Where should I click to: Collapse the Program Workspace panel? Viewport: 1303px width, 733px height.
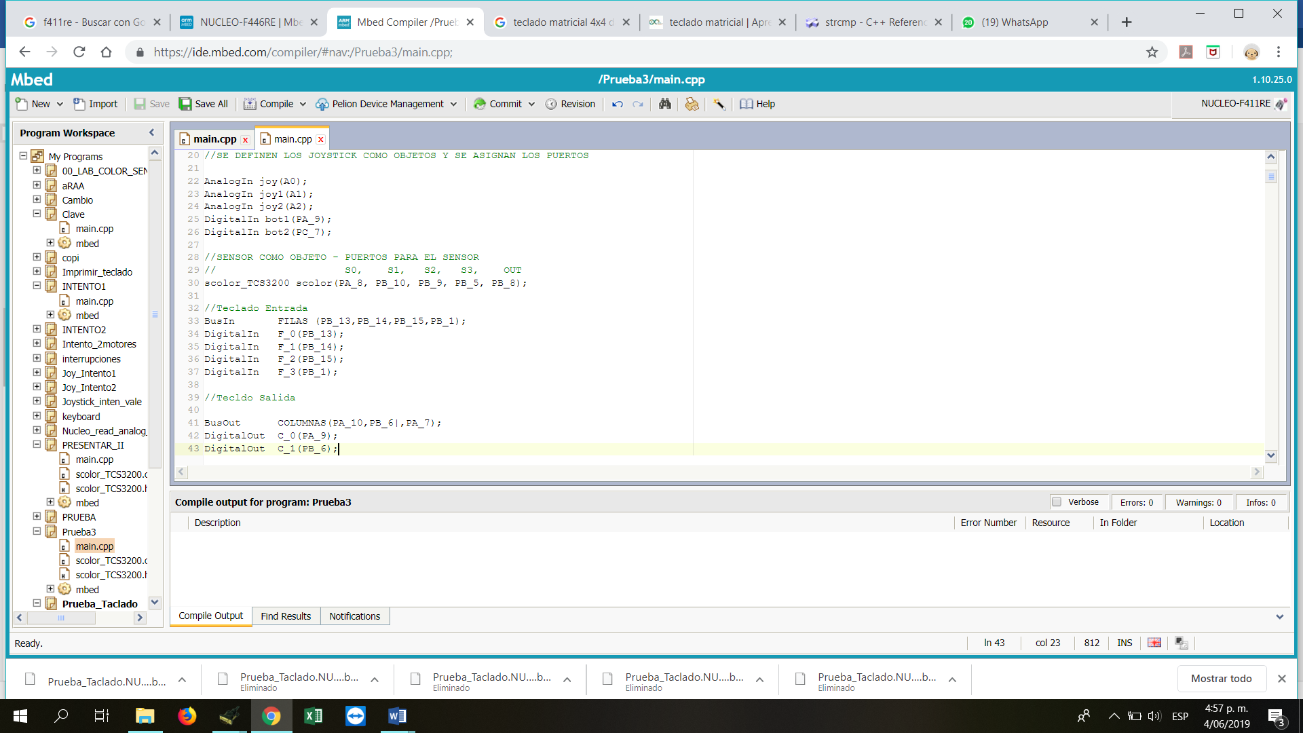tap(151, 132)
